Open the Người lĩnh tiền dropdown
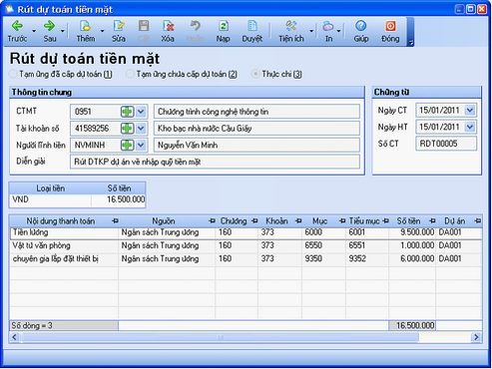Viewport: 492px width, 369px height. point(141,145)
